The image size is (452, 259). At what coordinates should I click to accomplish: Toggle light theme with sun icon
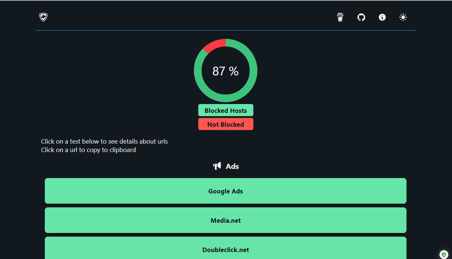pyautogui.click(x=403, y=17)
